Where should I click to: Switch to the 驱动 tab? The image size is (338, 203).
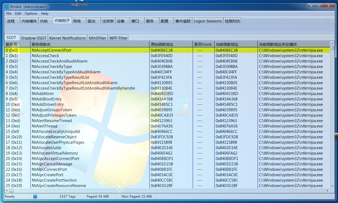[x=93, y=21]
